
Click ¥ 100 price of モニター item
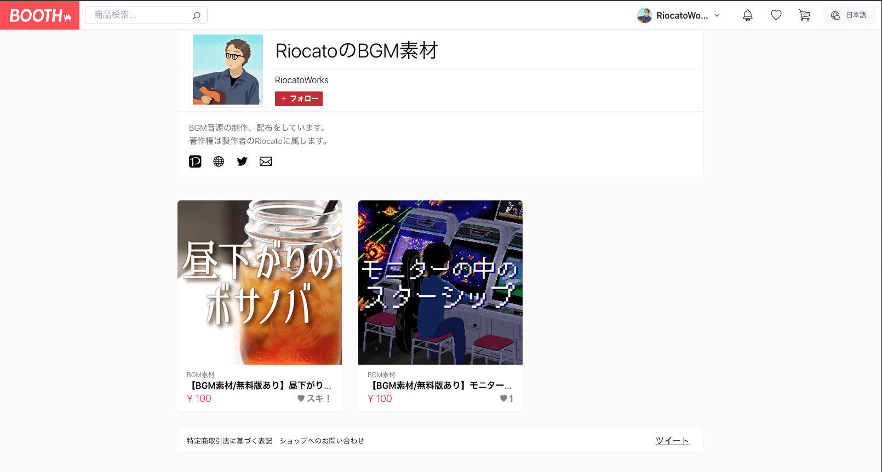coord(380,399)
